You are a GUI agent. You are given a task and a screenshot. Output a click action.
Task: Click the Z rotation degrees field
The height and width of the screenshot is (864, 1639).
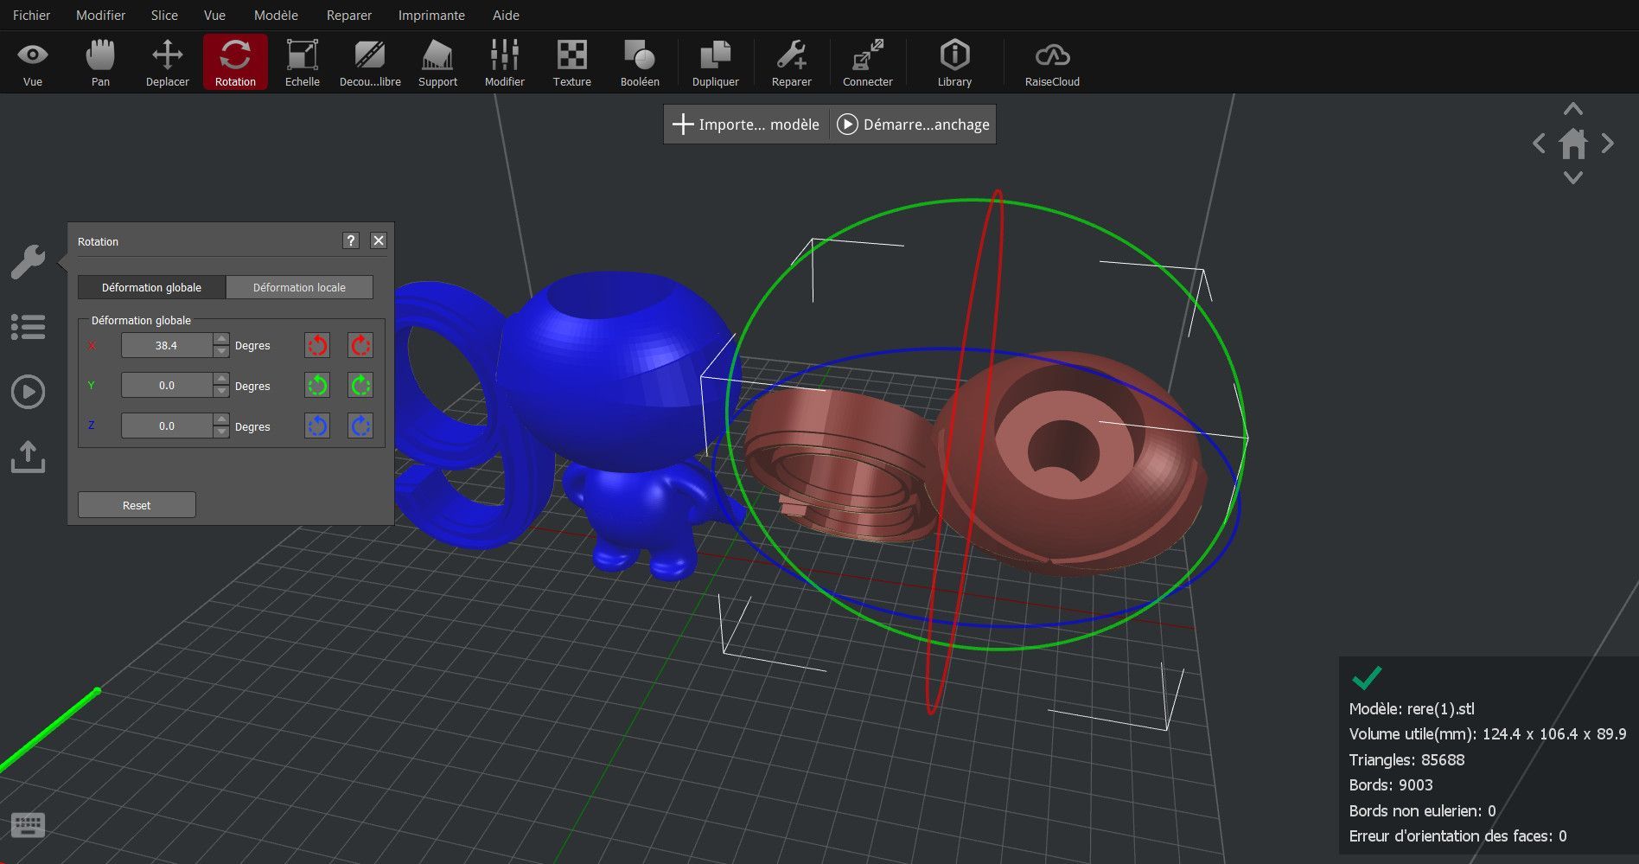pyautogui.click(x=167, y=426)
